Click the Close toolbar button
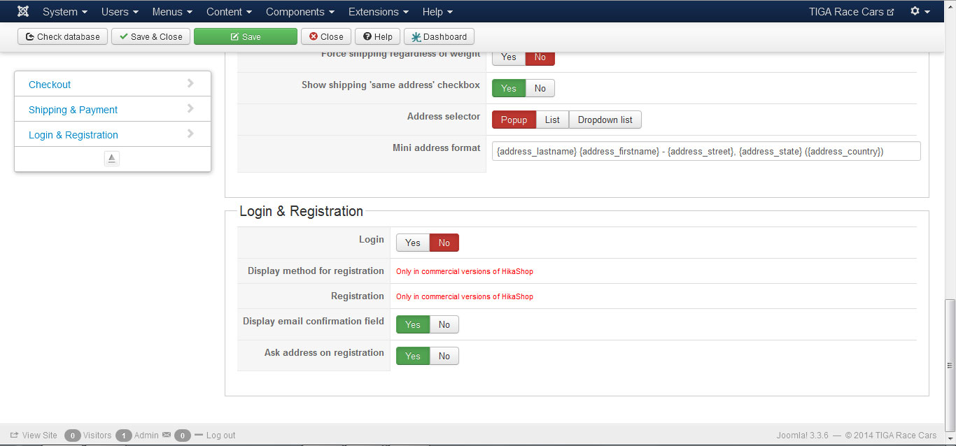 [326, 36]
